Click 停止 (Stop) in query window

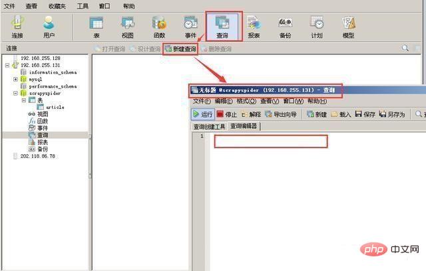pyautogui.click(x=227, y=114)
